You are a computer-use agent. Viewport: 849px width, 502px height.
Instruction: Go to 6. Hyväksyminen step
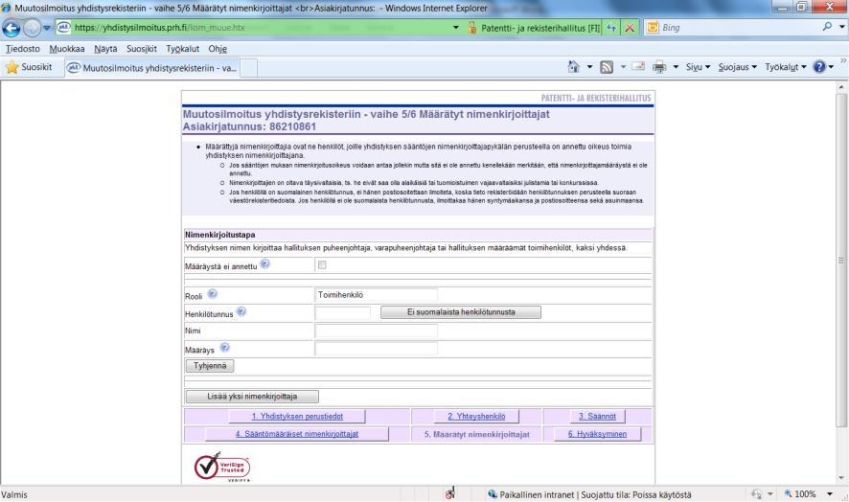tap(597, 434)
